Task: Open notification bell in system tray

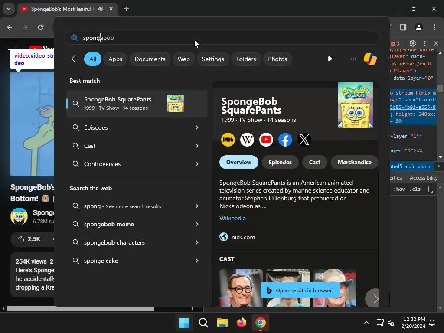Action: pyautogui.click(x=432, y=323)
